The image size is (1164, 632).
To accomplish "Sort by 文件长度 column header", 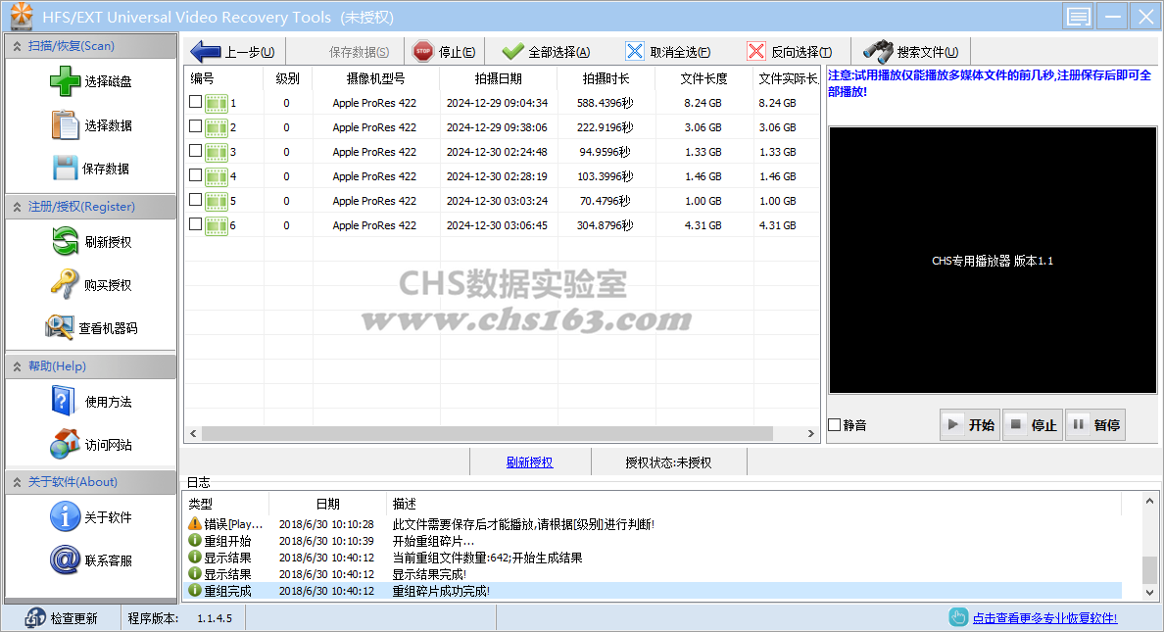I will [x=703, y=78].
